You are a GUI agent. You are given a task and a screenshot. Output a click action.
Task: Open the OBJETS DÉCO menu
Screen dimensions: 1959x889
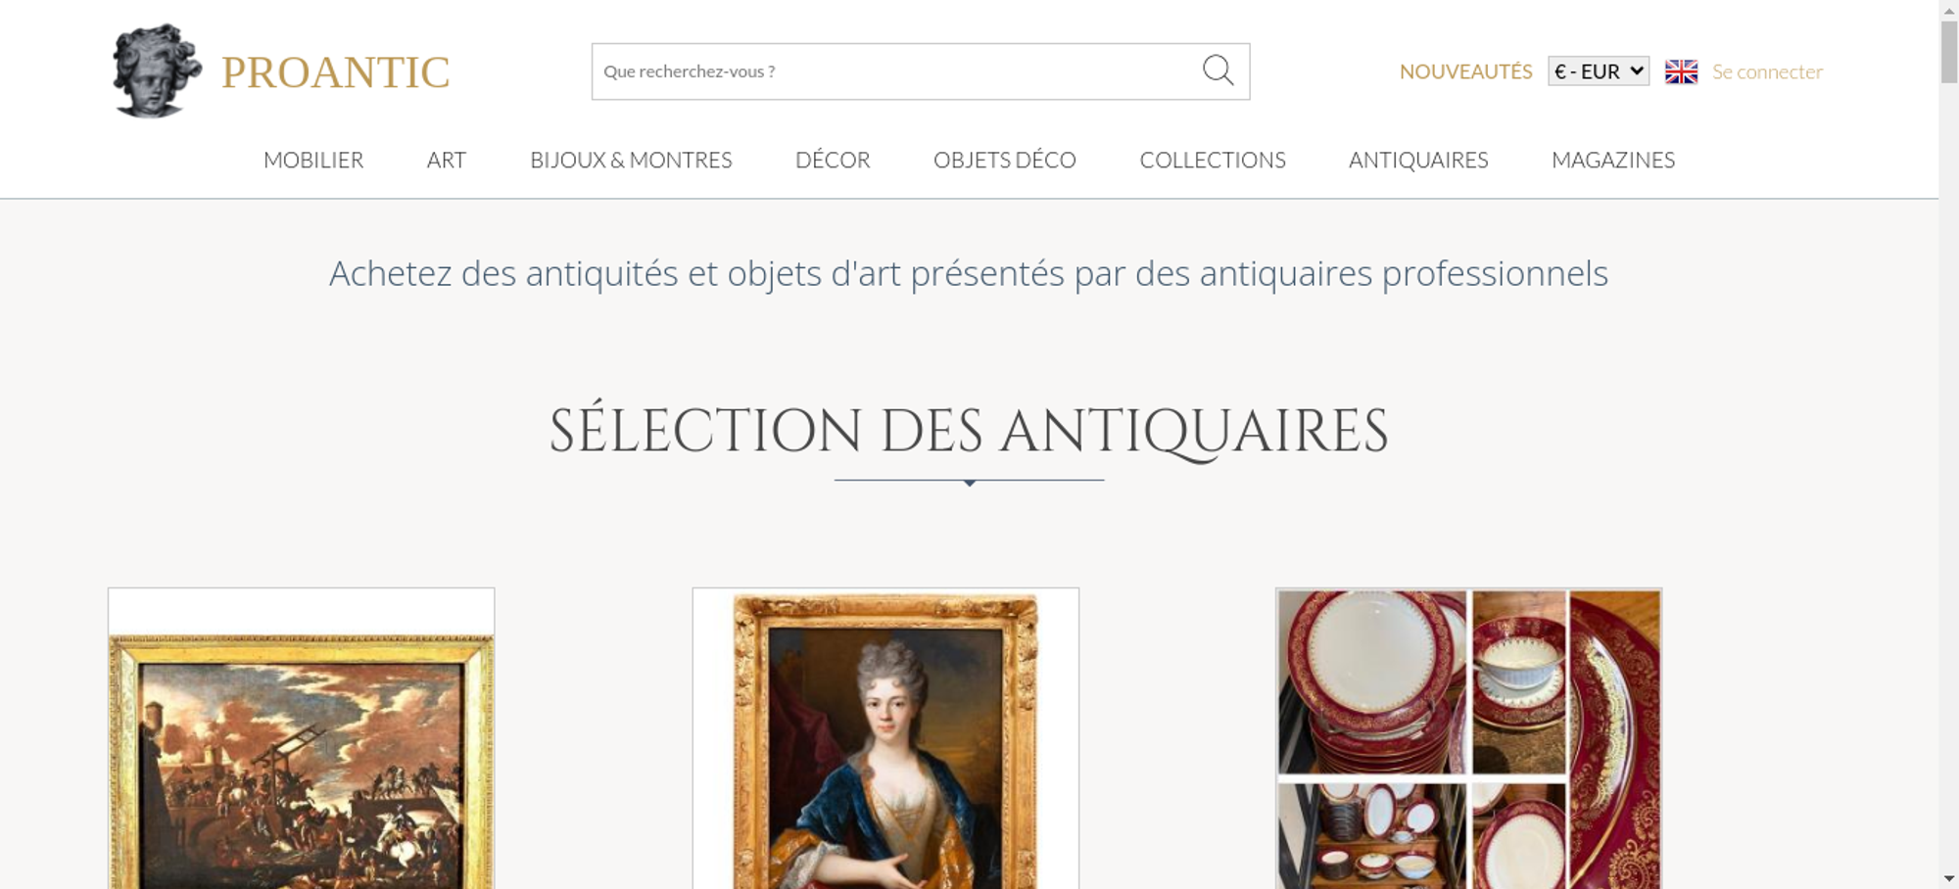[x=1005, y=160]
